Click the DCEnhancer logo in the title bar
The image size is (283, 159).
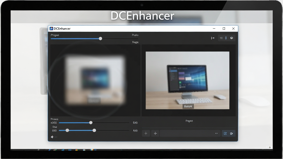pyautogui.click(x=51, y=28)
